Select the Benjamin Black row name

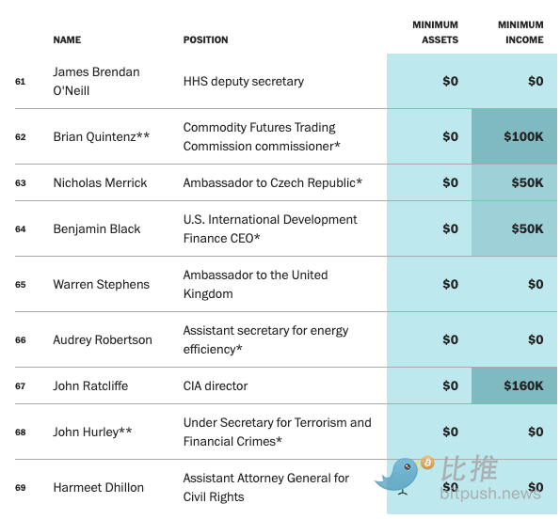tap(97, 228)
